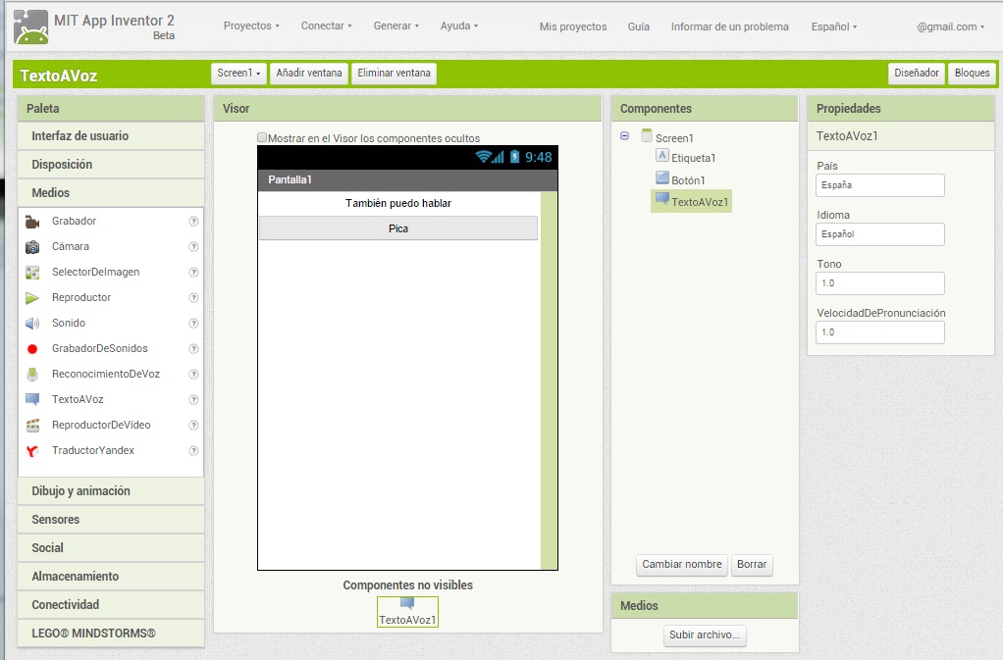Open the Guía link
Viewport: 1003px width, 660px height.
pos(638,26)
